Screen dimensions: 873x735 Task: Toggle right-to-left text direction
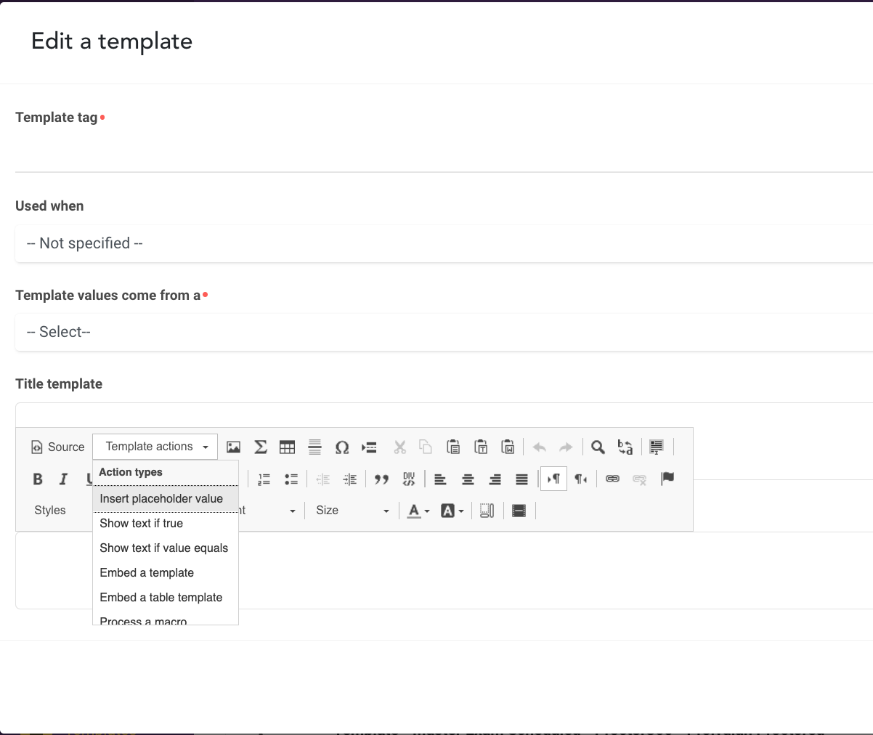(x=581, y=479)
